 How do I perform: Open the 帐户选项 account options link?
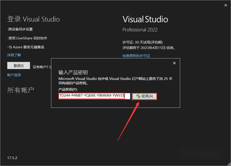click(x=14, y=75)
